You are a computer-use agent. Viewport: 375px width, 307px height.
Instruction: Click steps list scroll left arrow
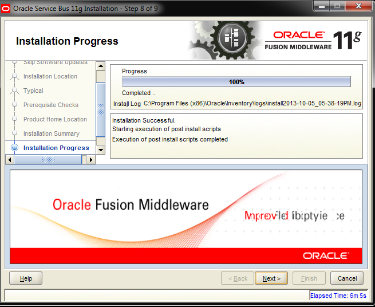pos(10,160)
